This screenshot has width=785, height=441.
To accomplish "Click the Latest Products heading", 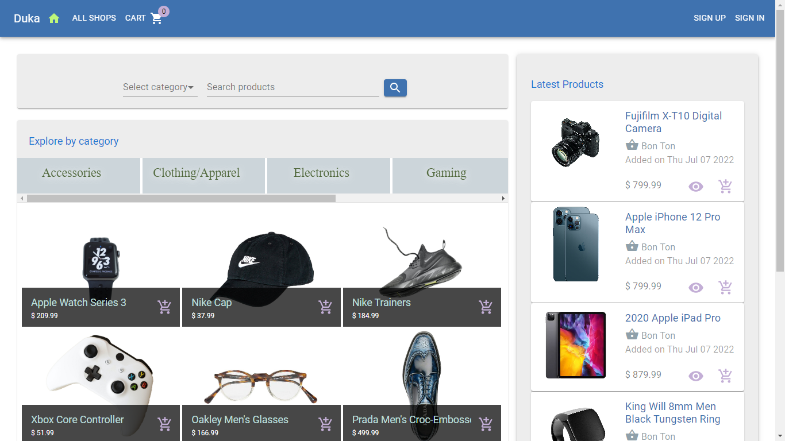I will click(567, 84).
